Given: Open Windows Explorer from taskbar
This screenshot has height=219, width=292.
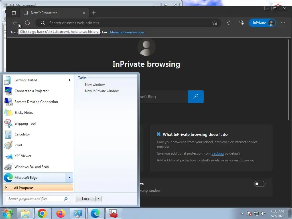Looking at the screenshot, I should (x=25, y=213).
